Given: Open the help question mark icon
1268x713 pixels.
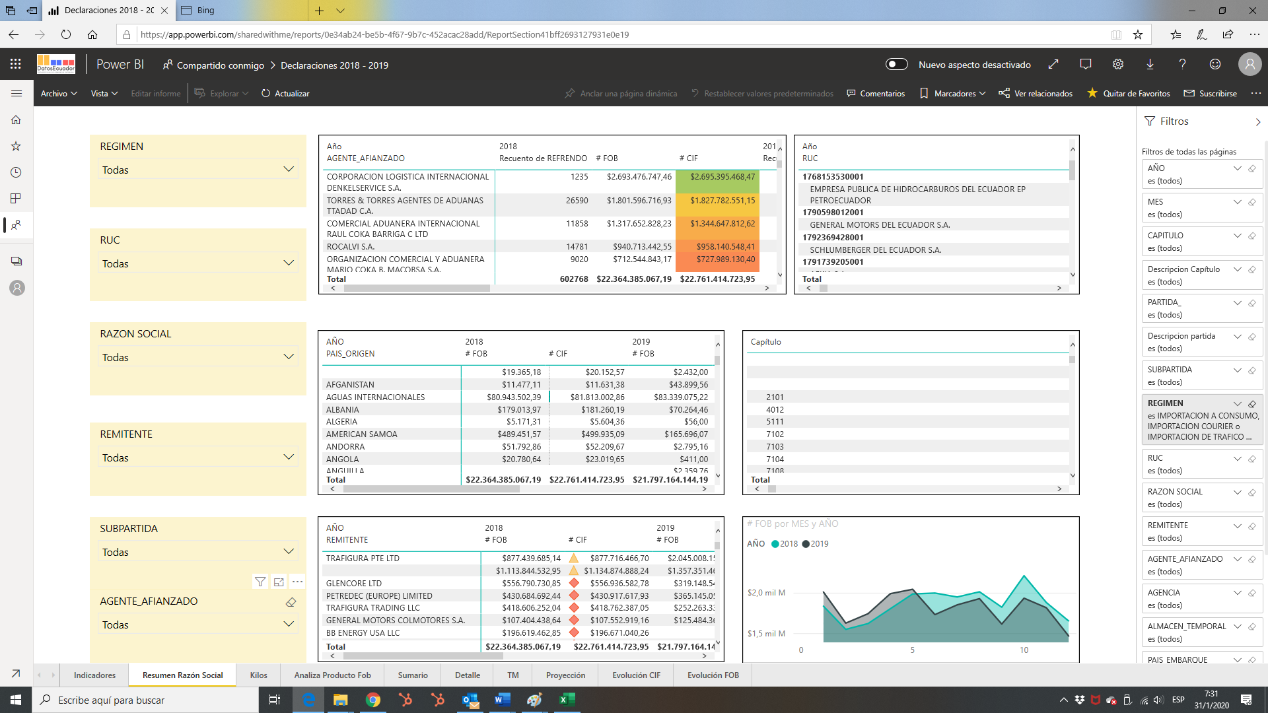Looking at the screenshot, I should pyautogui.click(x=1182, y=64).
